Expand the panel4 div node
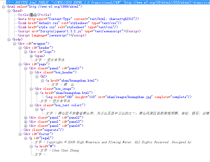The width and height of the screenshot is (210, 162). click(x=26, y=126)
